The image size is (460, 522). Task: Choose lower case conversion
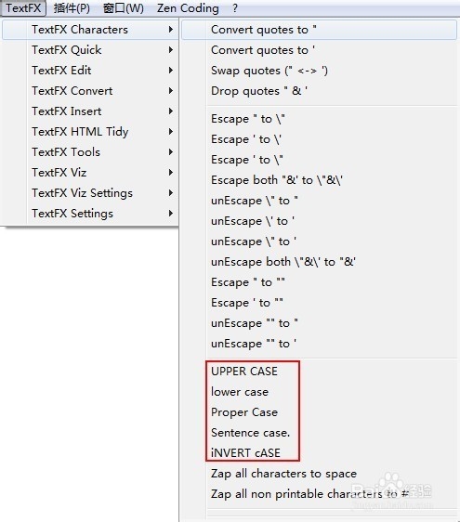[x=320, y=392]
